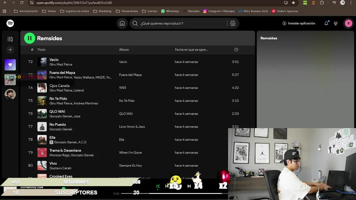Click the Instalar aplicación download icon
Image resolution: width=356 pixels, height=200 pixels.
click(284, 23)
